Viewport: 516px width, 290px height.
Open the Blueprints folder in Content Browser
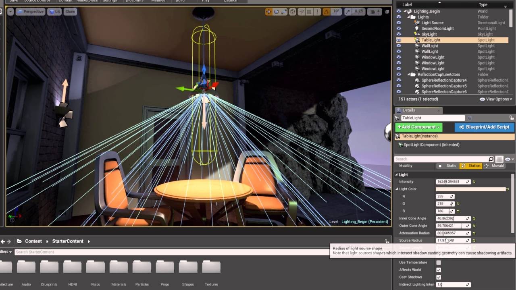pyautogui.click(x=49, y=273)
